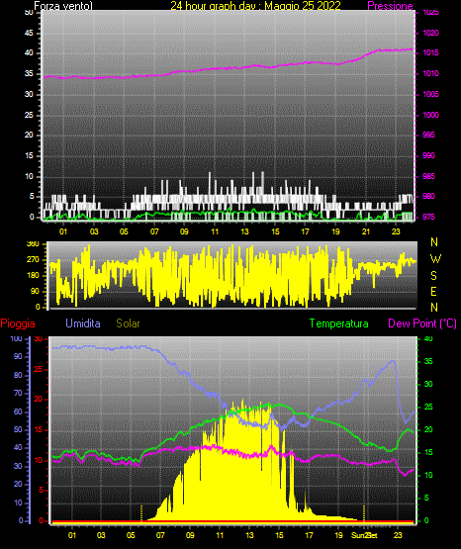The height and width of the screenshot is (549, 461).
Task: Click hour label 13 on the wind chart
Action: click(x=244, y=231)
